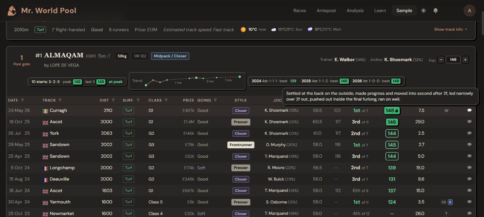
Task: Click the T marker in Newmarket row
Action: (x=447, y=214)
